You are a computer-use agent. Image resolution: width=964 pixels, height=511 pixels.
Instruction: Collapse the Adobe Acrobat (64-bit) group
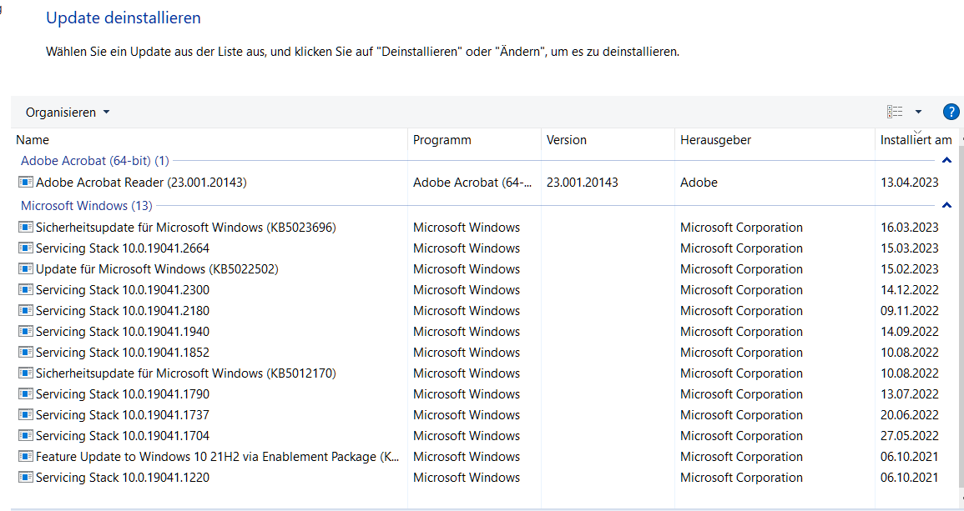(x=946, y=159)
